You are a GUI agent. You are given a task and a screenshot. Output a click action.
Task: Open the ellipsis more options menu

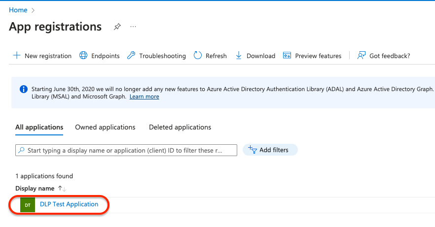pos(133,27)
